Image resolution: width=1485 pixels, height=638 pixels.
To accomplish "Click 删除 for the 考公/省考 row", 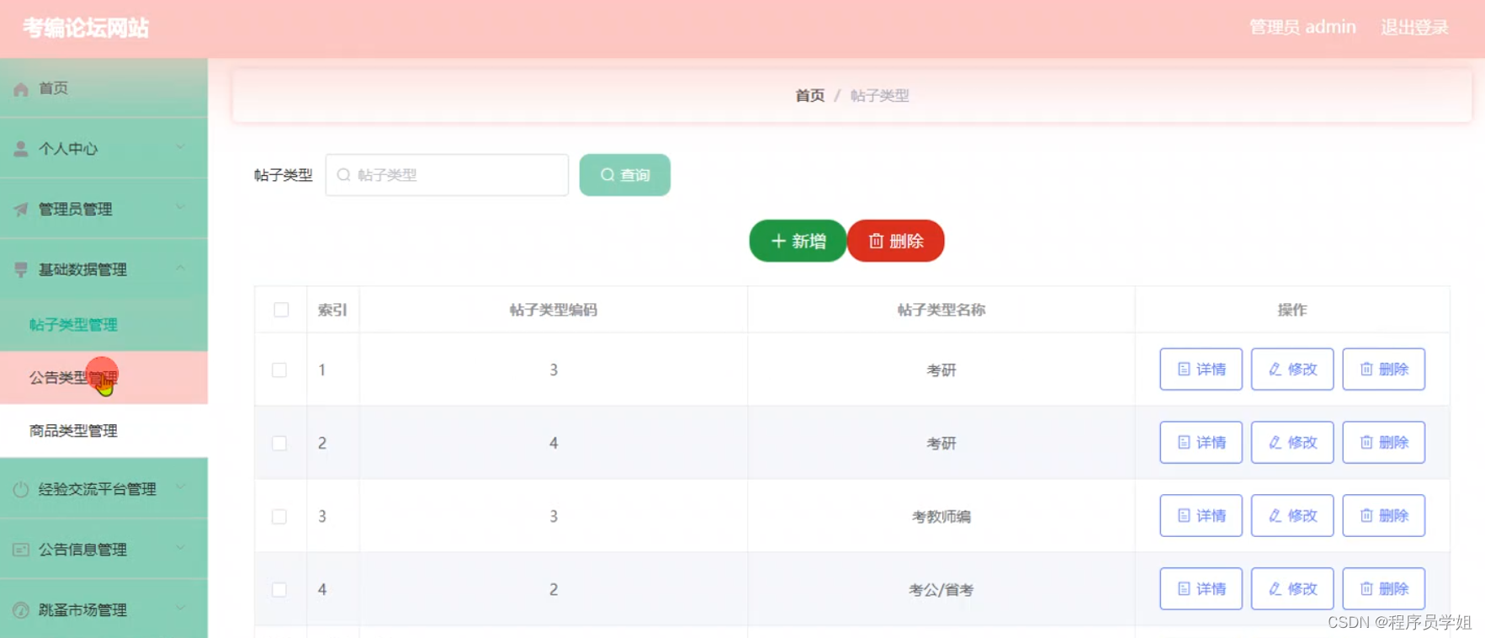I will (1384, 589).
